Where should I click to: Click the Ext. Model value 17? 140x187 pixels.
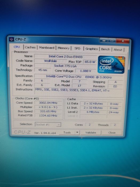pyautogui.click(x=79, y=86)
